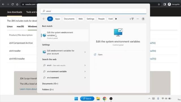The width and height of the screenshot is (181, 102).
Task: Open the OBS Studio taskbar icon
Action: (x=111, y=99)
